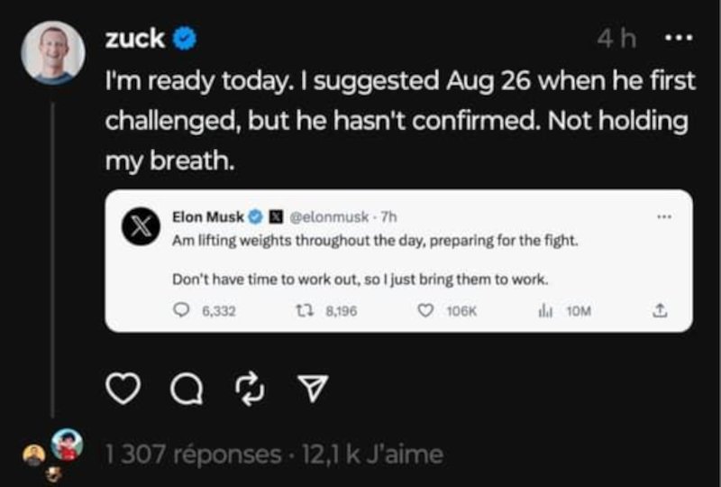Share the thread via paper plane icon
This screenshot has width=721, height=487.
point(313,388)
